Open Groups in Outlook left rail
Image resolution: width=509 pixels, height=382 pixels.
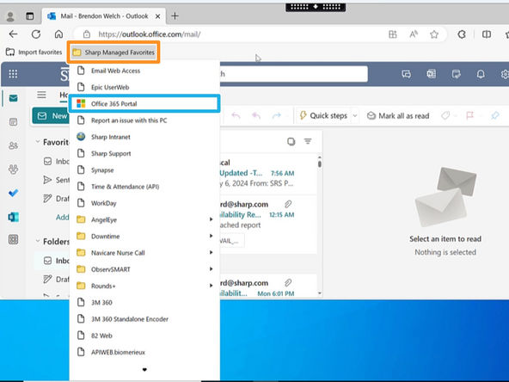click(13, 169)
